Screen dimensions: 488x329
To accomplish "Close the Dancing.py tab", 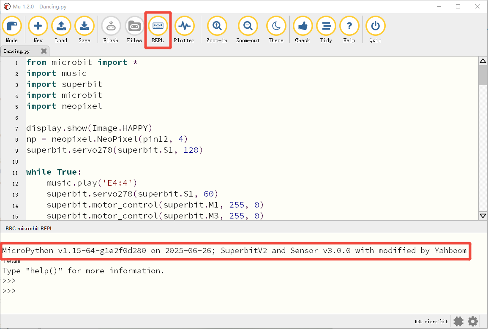I will [44, 51].
